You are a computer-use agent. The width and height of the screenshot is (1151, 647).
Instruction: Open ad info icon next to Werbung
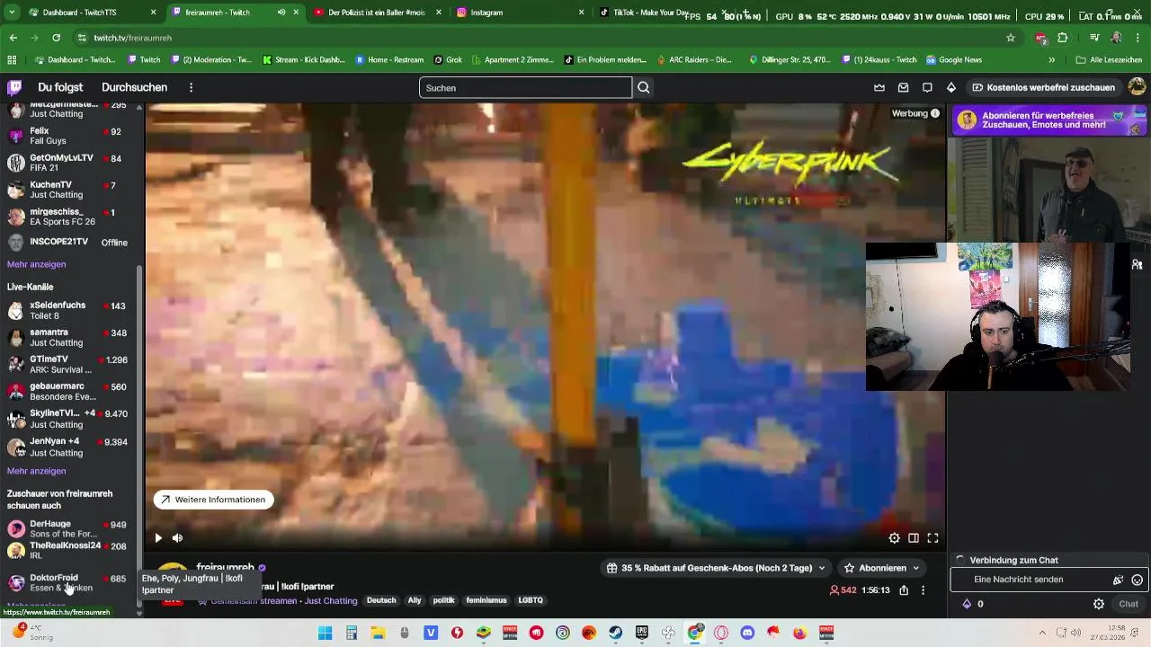[x=935, y=113]
